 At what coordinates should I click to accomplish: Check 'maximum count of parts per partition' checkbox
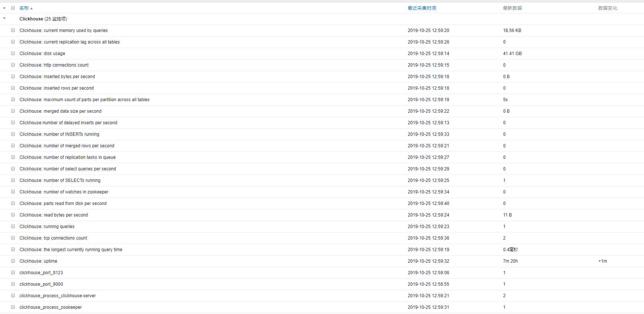(x=13, y=99)
